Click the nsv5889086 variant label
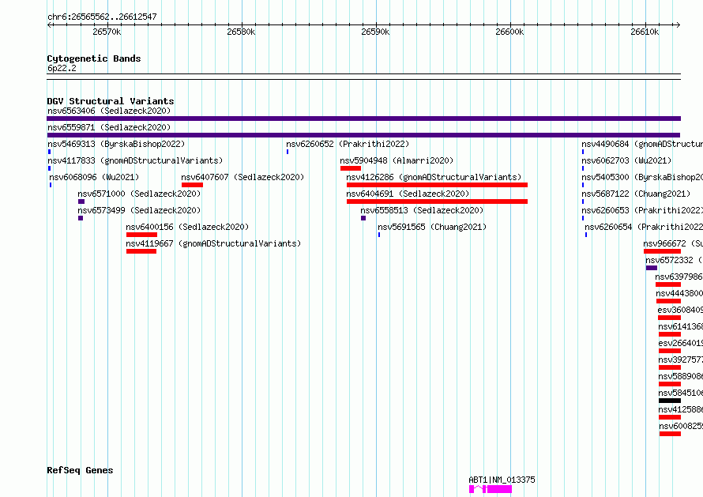The image size is (703, 497). click(x=681, y=376)
